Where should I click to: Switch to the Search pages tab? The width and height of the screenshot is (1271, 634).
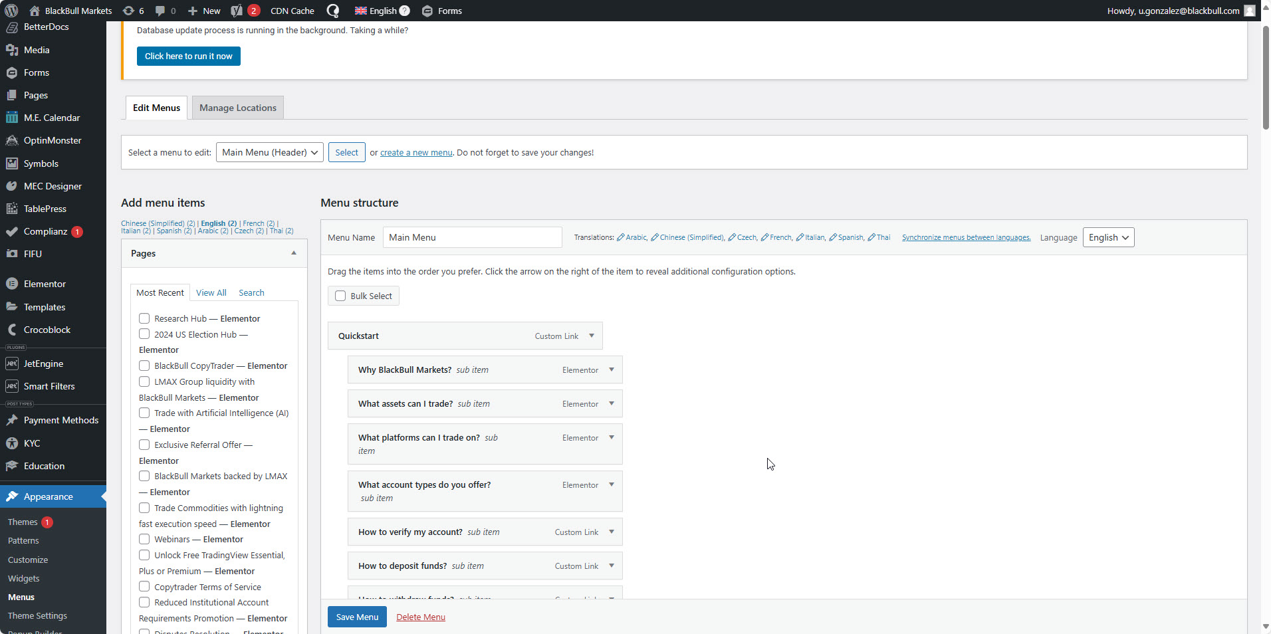click(251, 292)
